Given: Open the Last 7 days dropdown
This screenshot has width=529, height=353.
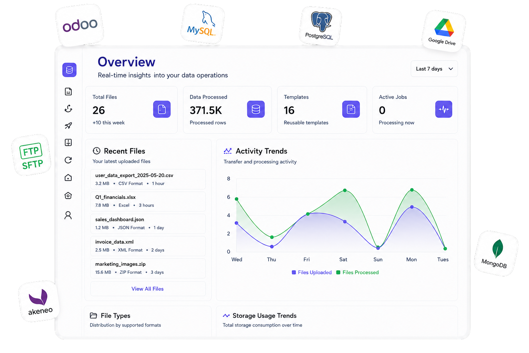Looking at the screenshot, I should click(x=434, y=69).
